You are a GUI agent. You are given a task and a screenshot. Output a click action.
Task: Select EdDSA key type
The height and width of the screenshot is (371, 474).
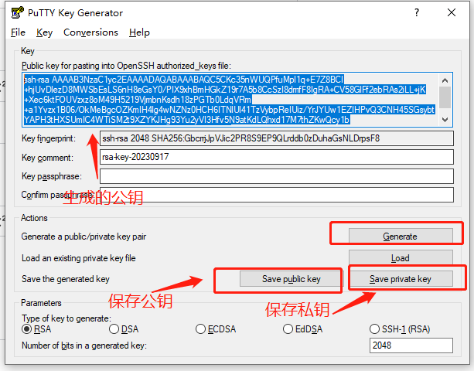click(x=288, y=329)
